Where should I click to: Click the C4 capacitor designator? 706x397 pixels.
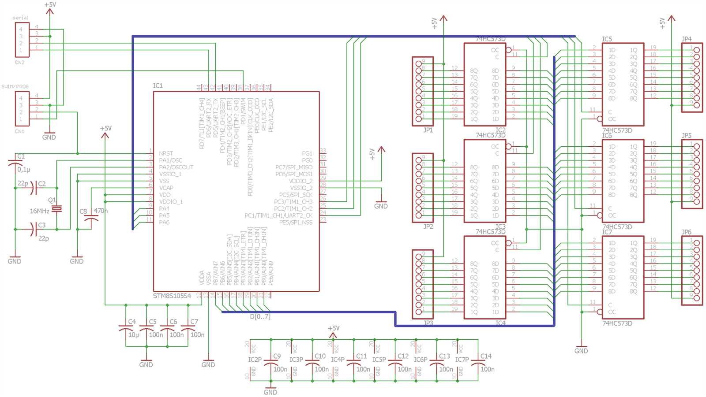(x=132, y=322)
